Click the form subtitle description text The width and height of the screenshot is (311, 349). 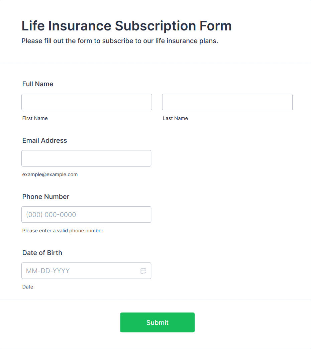coord(120,41)
